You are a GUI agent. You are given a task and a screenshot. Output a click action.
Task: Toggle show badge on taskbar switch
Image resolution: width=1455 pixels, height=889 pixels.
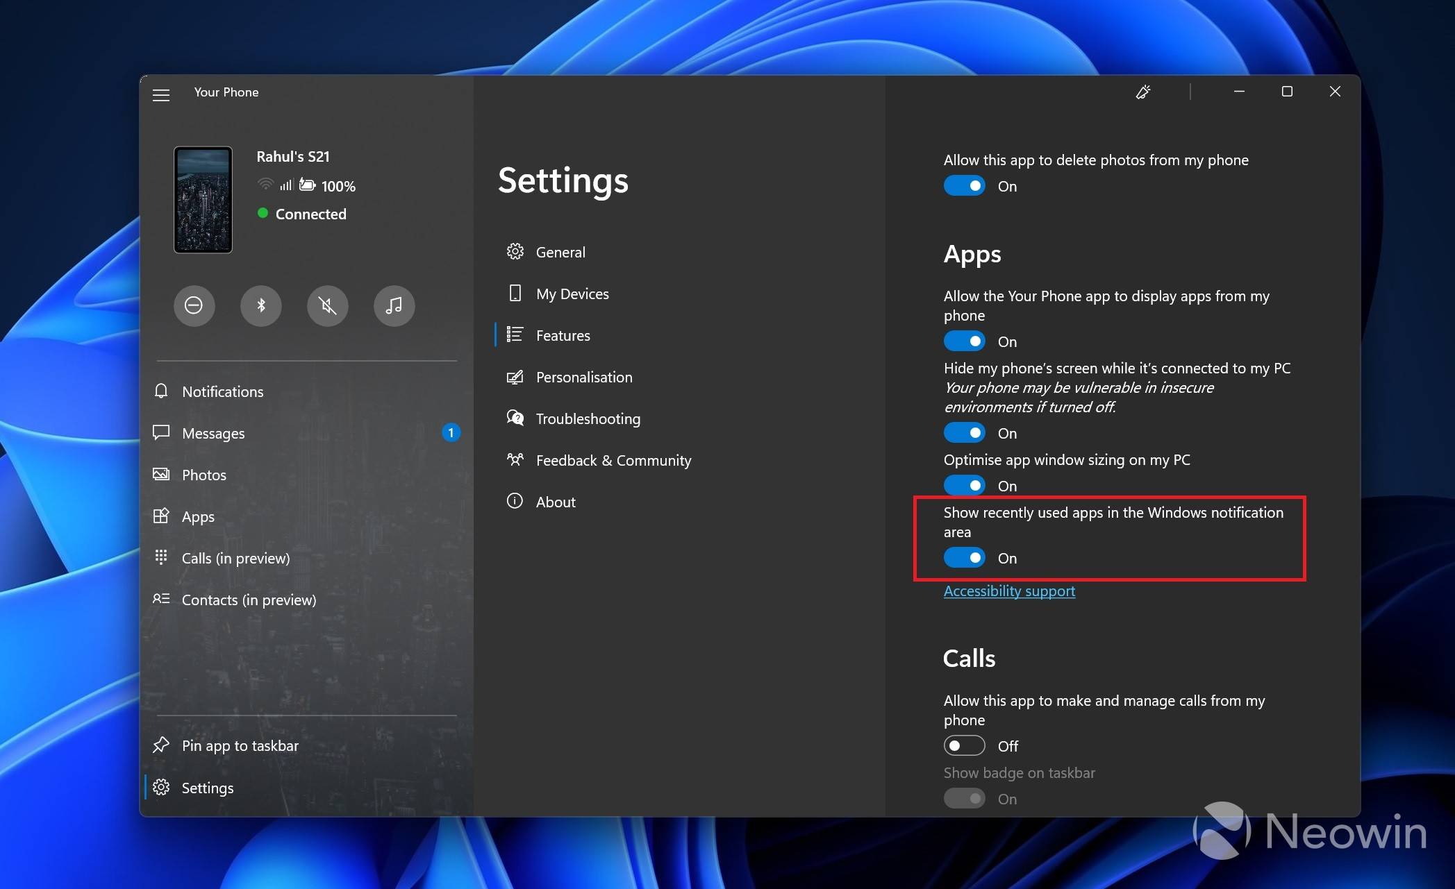[964, 799]
